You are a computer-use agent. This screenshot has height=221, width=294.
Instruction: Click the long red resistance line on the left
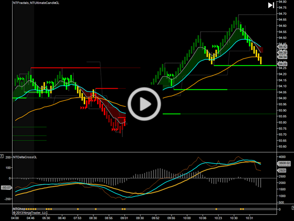coord(65,68)
